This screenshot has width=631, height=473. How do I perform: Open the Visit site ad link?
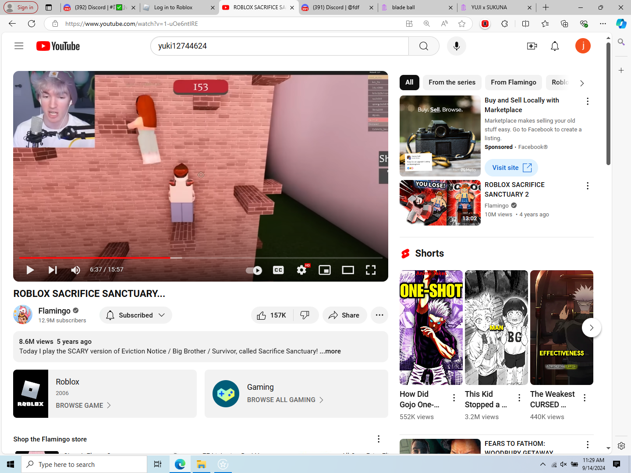(511, 168)
